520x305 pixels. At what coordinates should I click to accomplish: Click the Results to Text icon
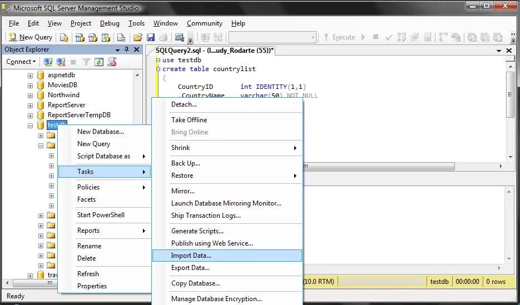(473, 37)
